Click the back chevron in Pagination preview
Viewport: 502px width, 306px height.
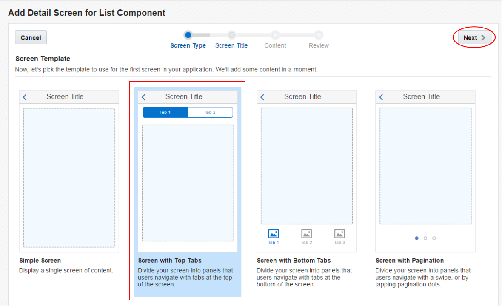(381, 97)
